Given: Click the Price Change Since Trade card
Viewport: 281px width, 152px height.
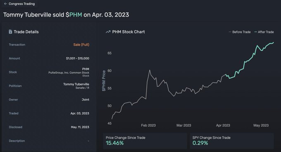Looking at the screenshot, I should click(145, 141).
